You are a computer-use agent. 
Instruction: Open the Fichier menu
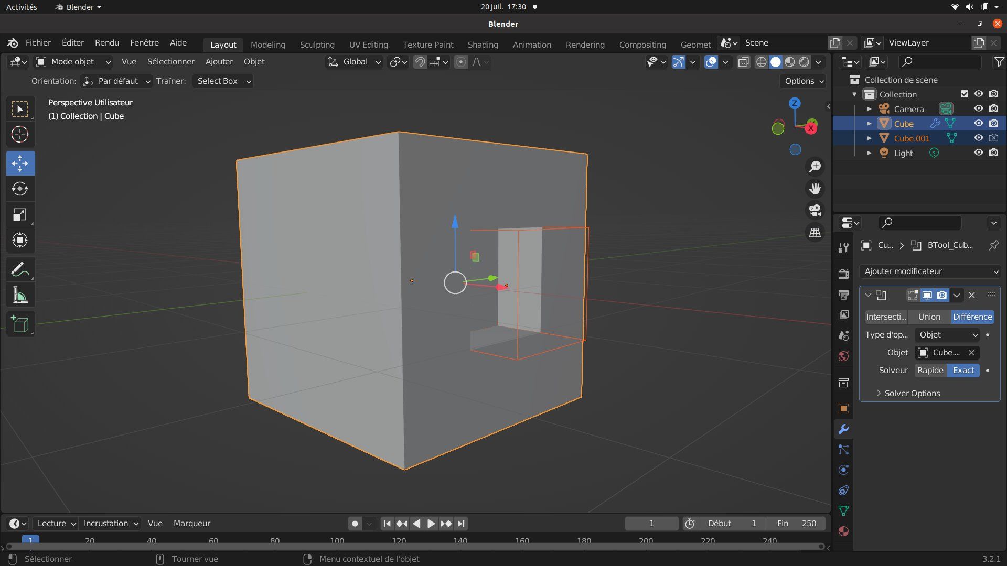coord(38,43)
